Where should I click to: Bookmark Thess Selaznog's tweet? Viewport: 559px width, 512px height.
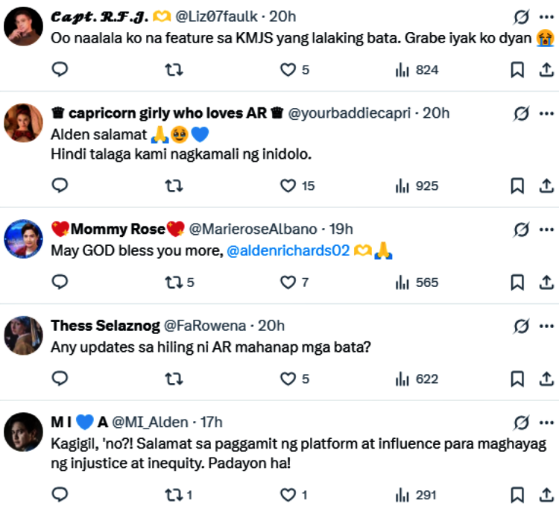pos(517,379)
